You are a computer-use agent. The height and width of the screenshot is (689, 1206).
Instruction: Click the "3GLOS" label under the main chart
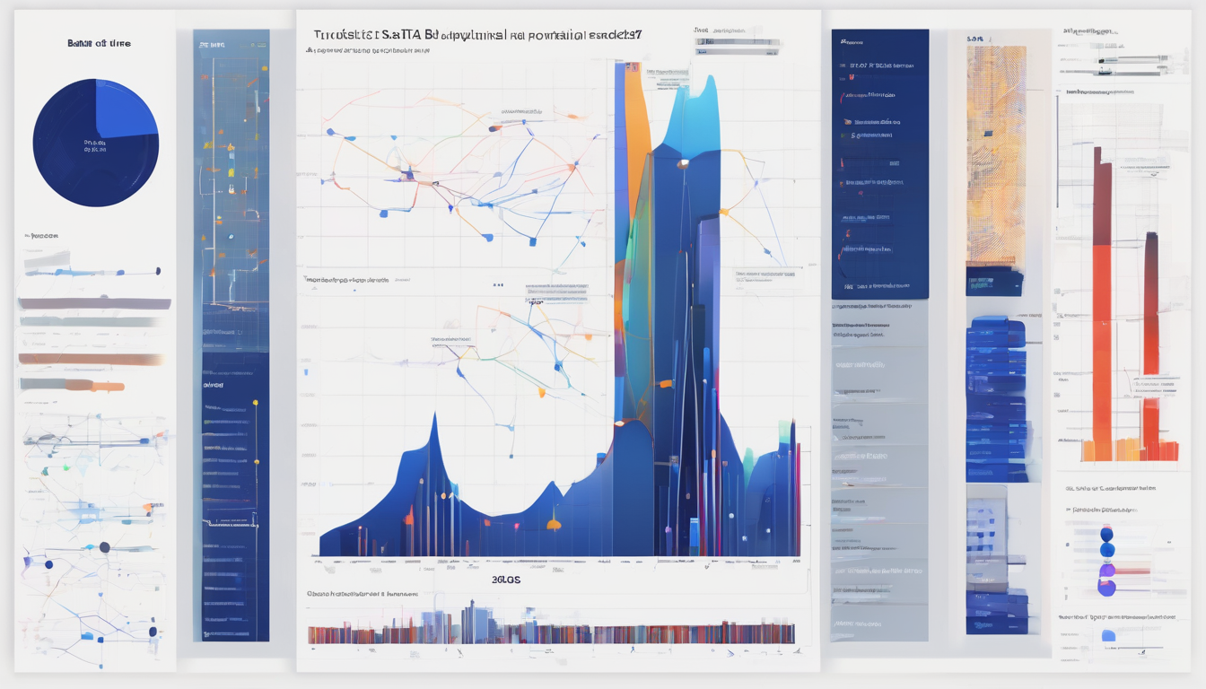pyautogui.click(x=506, y=580)
